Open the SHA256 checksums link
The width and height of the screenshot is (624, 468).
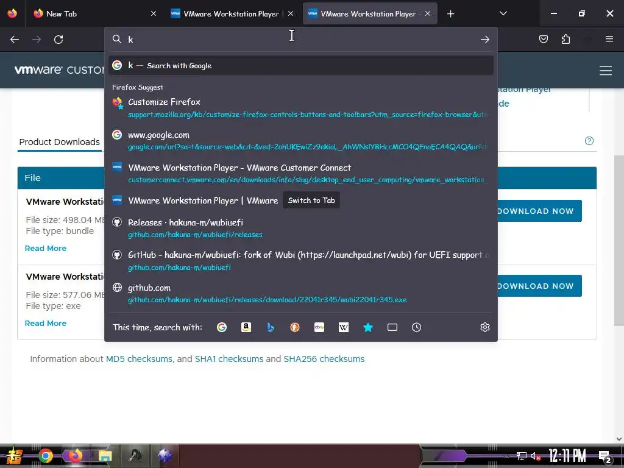point(324,359)
